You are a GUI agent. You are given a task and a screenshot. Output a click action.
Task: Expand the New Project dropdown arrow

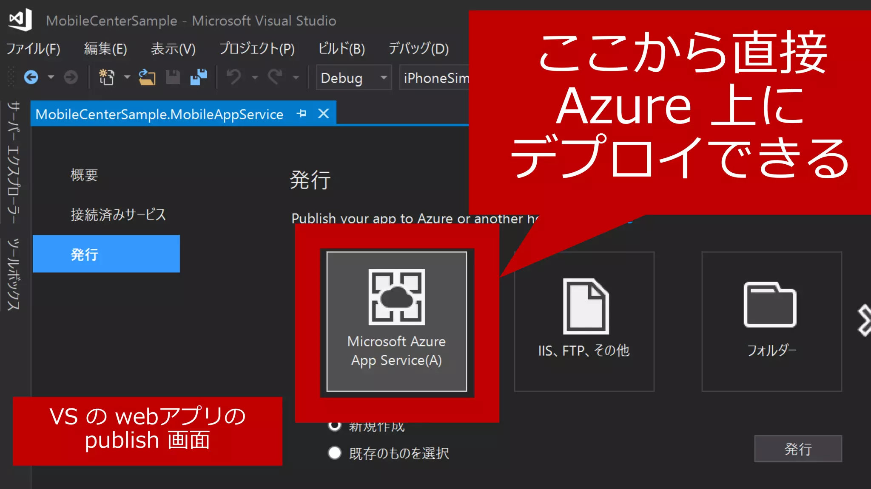pyautogui.click(x=127, y=78)
